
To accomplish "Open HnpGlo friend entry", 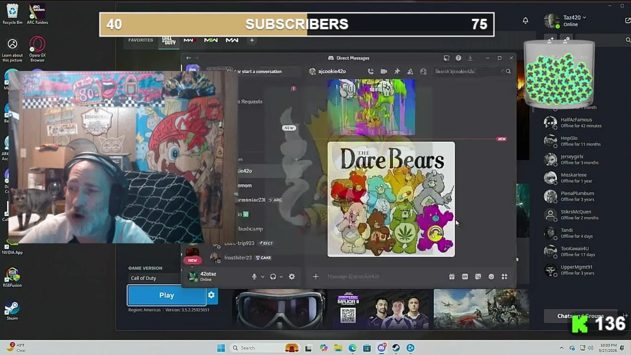I will (x=582, y=141).
